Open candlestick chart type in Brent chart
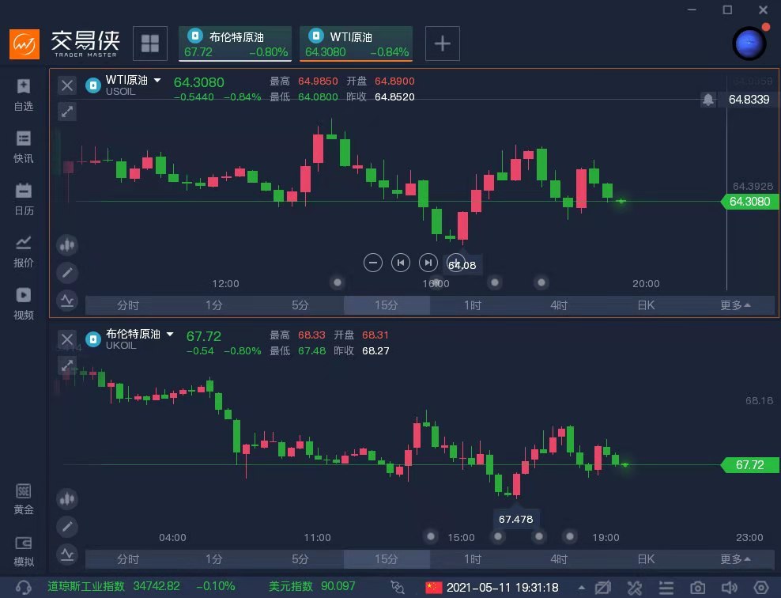The image size is (781, 598). tap(67, 499)
